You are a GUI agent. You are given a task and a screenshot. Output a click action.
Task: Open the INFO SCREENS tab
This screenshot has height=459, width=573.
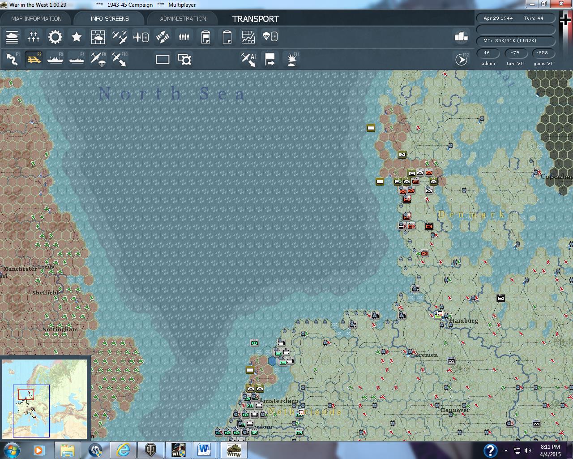[x=110, y=18]
